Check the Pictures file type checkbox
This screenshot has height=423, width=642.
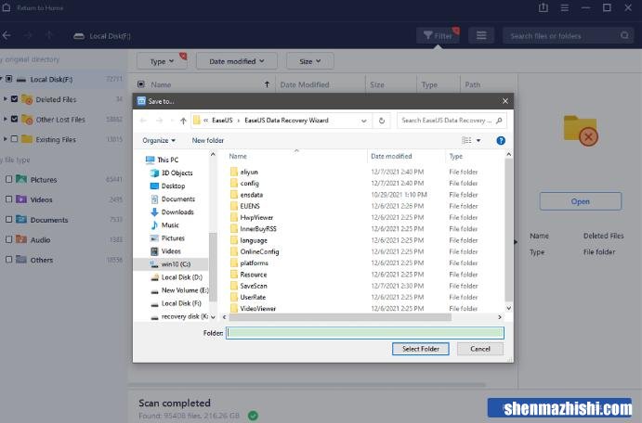click(8, 179)
